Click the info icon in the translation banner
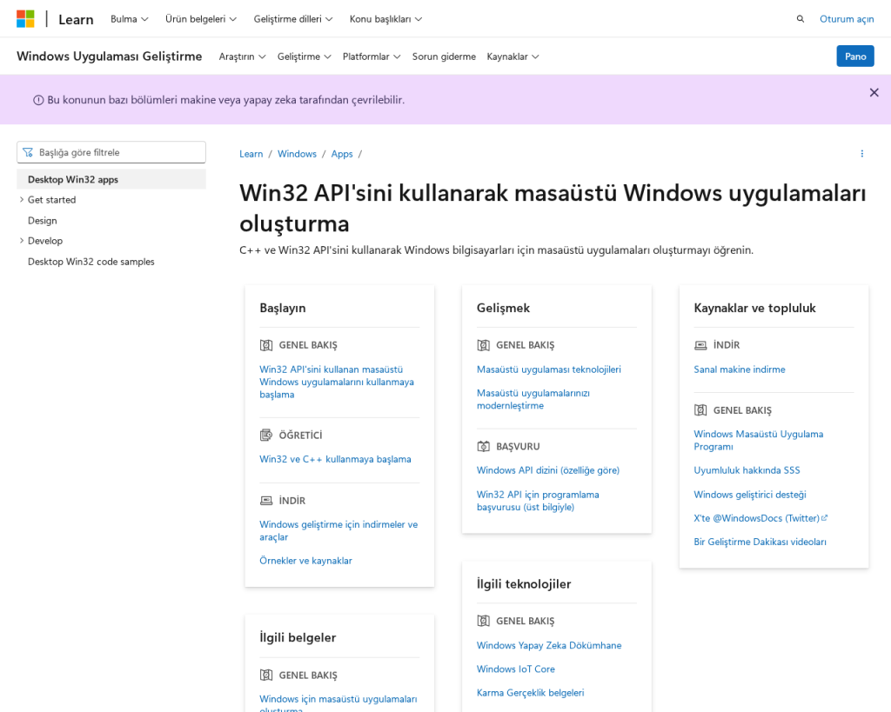 (38, 101)
